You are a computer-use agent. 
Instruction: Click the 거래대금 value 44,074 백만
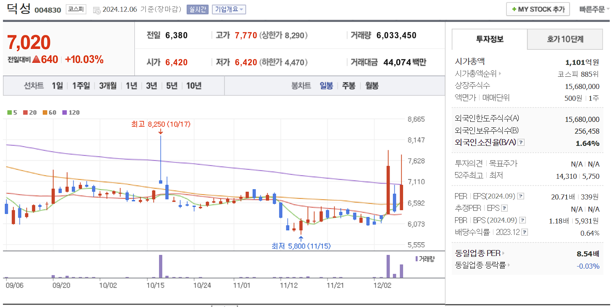pyautogui.click(x=405, y=62)
